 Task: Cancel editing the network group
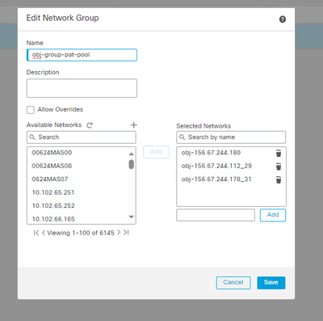point(233,283)
